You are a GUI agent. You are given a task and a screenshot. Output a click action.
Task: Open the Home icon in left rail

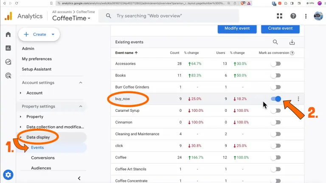click(x=8, y=34)
